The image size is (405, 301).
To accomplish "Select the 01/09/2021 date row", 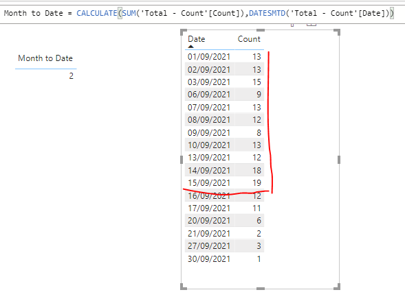I will (224, 57).
